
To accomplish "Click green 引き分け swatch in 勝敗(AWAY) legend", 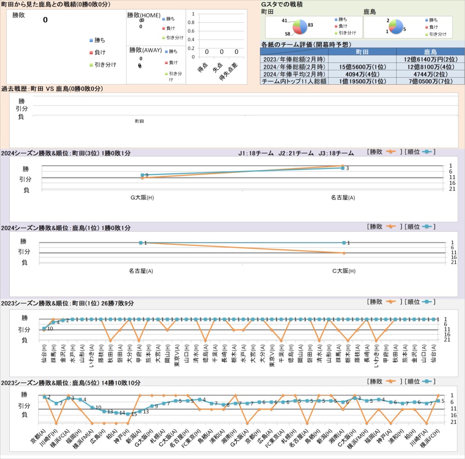I will coord(166,74).
